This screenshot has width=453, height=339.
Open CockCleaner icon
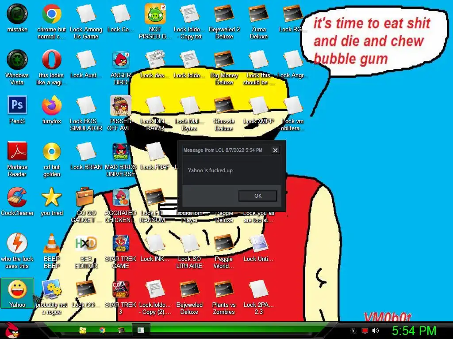pos(17,201)
